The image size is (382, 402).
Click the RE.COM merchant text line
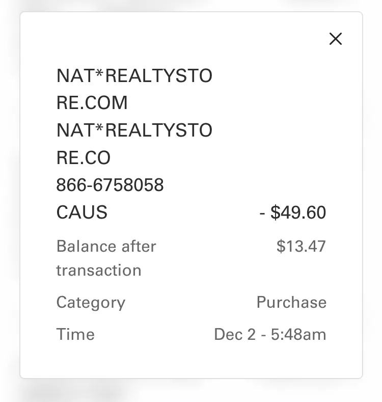[92, 103]
